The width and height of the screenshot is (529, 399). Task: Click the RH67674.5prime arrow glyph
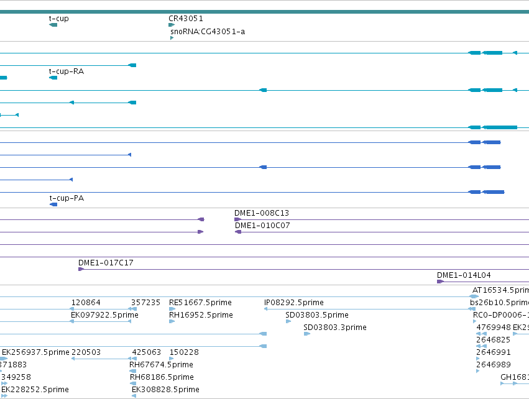(133, 371)
